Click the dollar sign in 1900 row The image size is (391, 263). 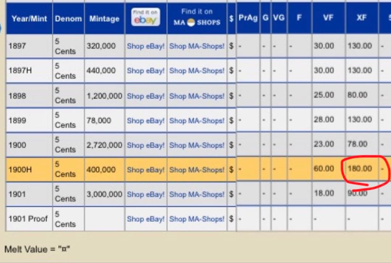point(231,145)
